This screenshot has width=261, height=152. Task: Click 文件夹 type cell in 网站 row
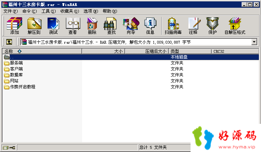[x=177, y=81]
